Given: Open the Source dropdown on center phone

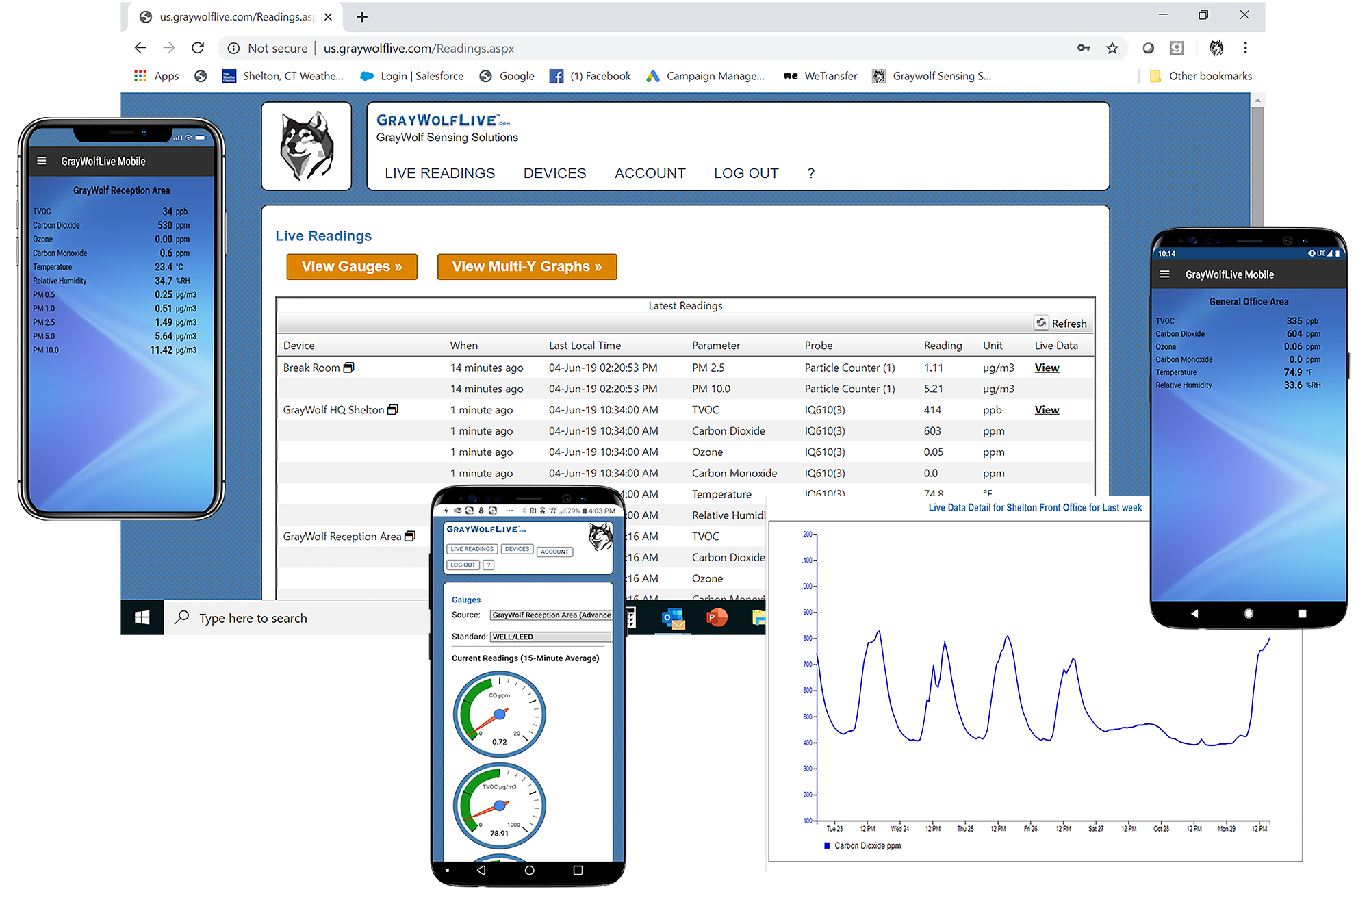Looking at the screenshot, I should tap(551, 615).
